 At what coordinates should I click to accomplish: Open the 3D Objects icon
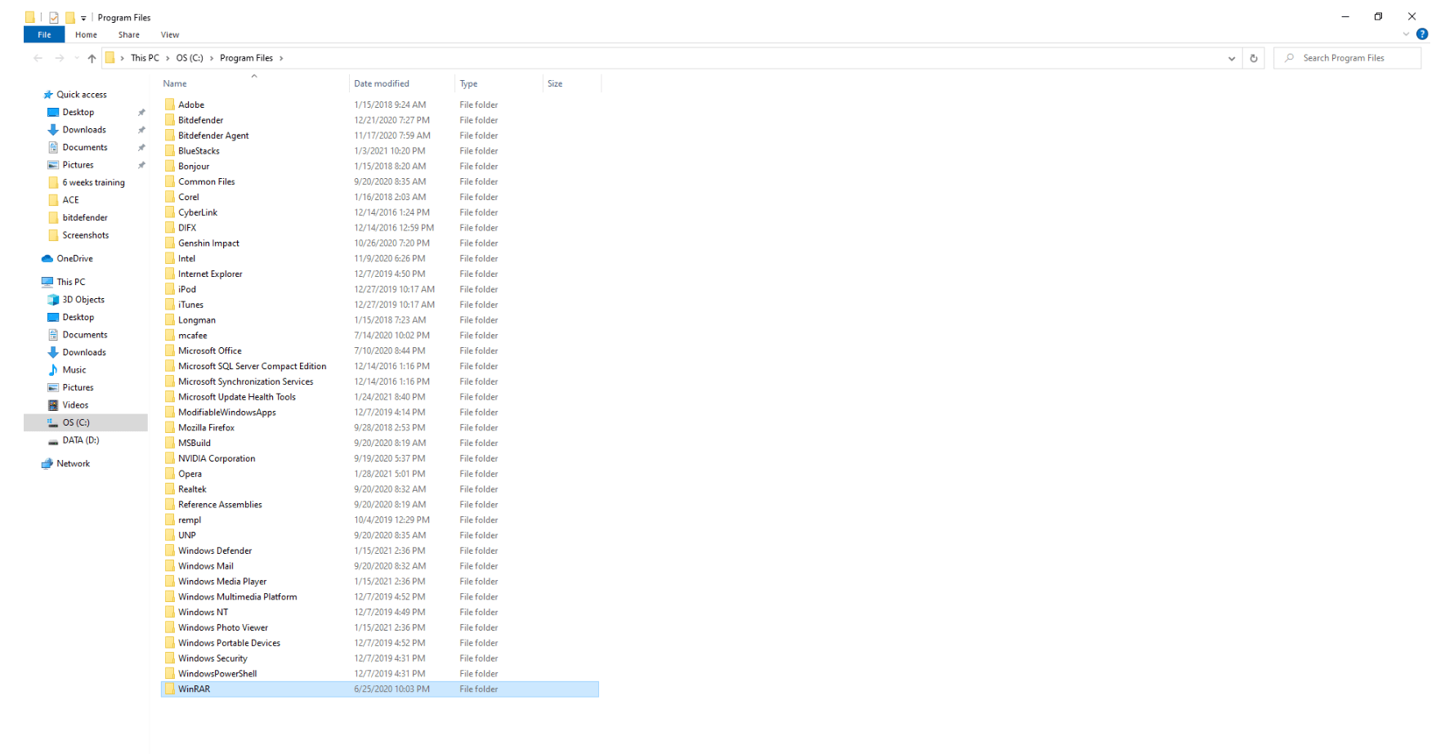[x=53, y=300]
